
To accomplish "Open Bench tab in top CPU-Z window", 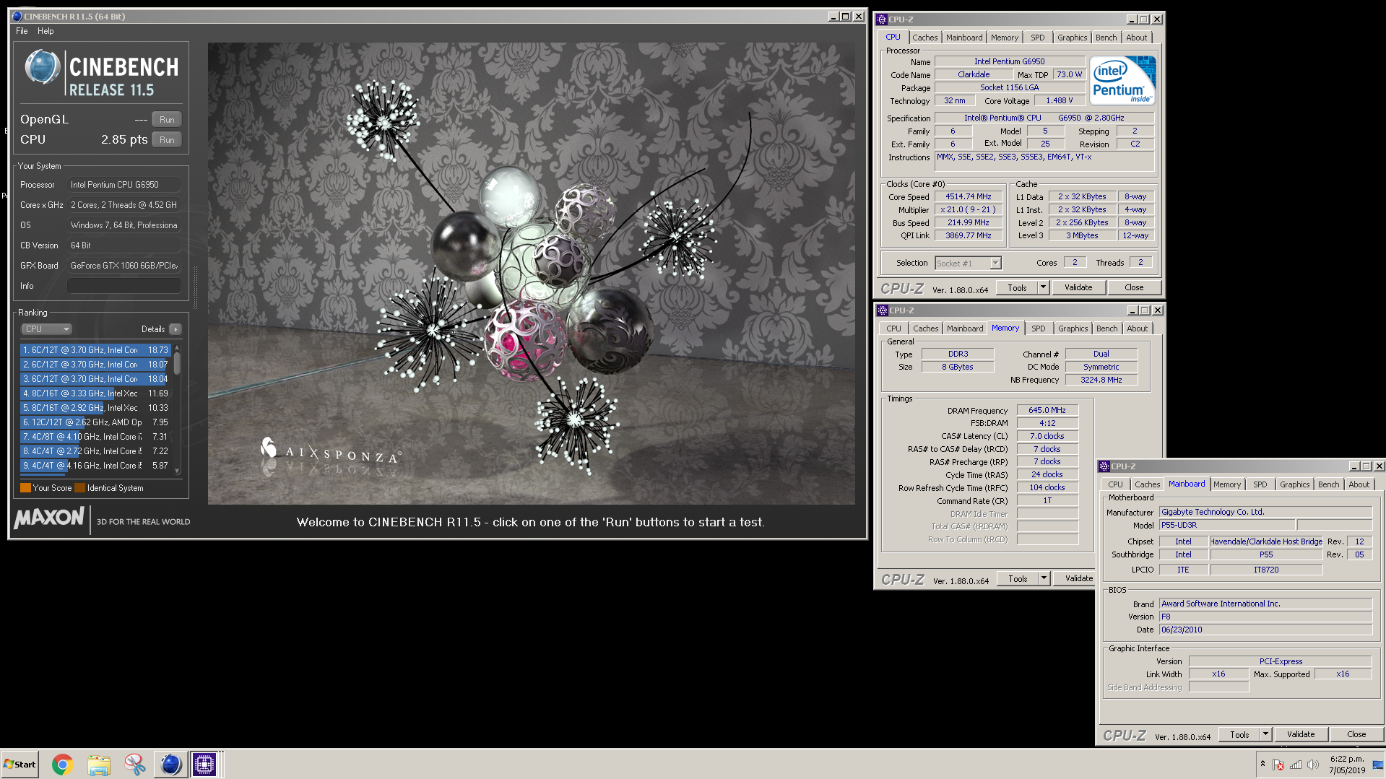I will point(1106,38).
